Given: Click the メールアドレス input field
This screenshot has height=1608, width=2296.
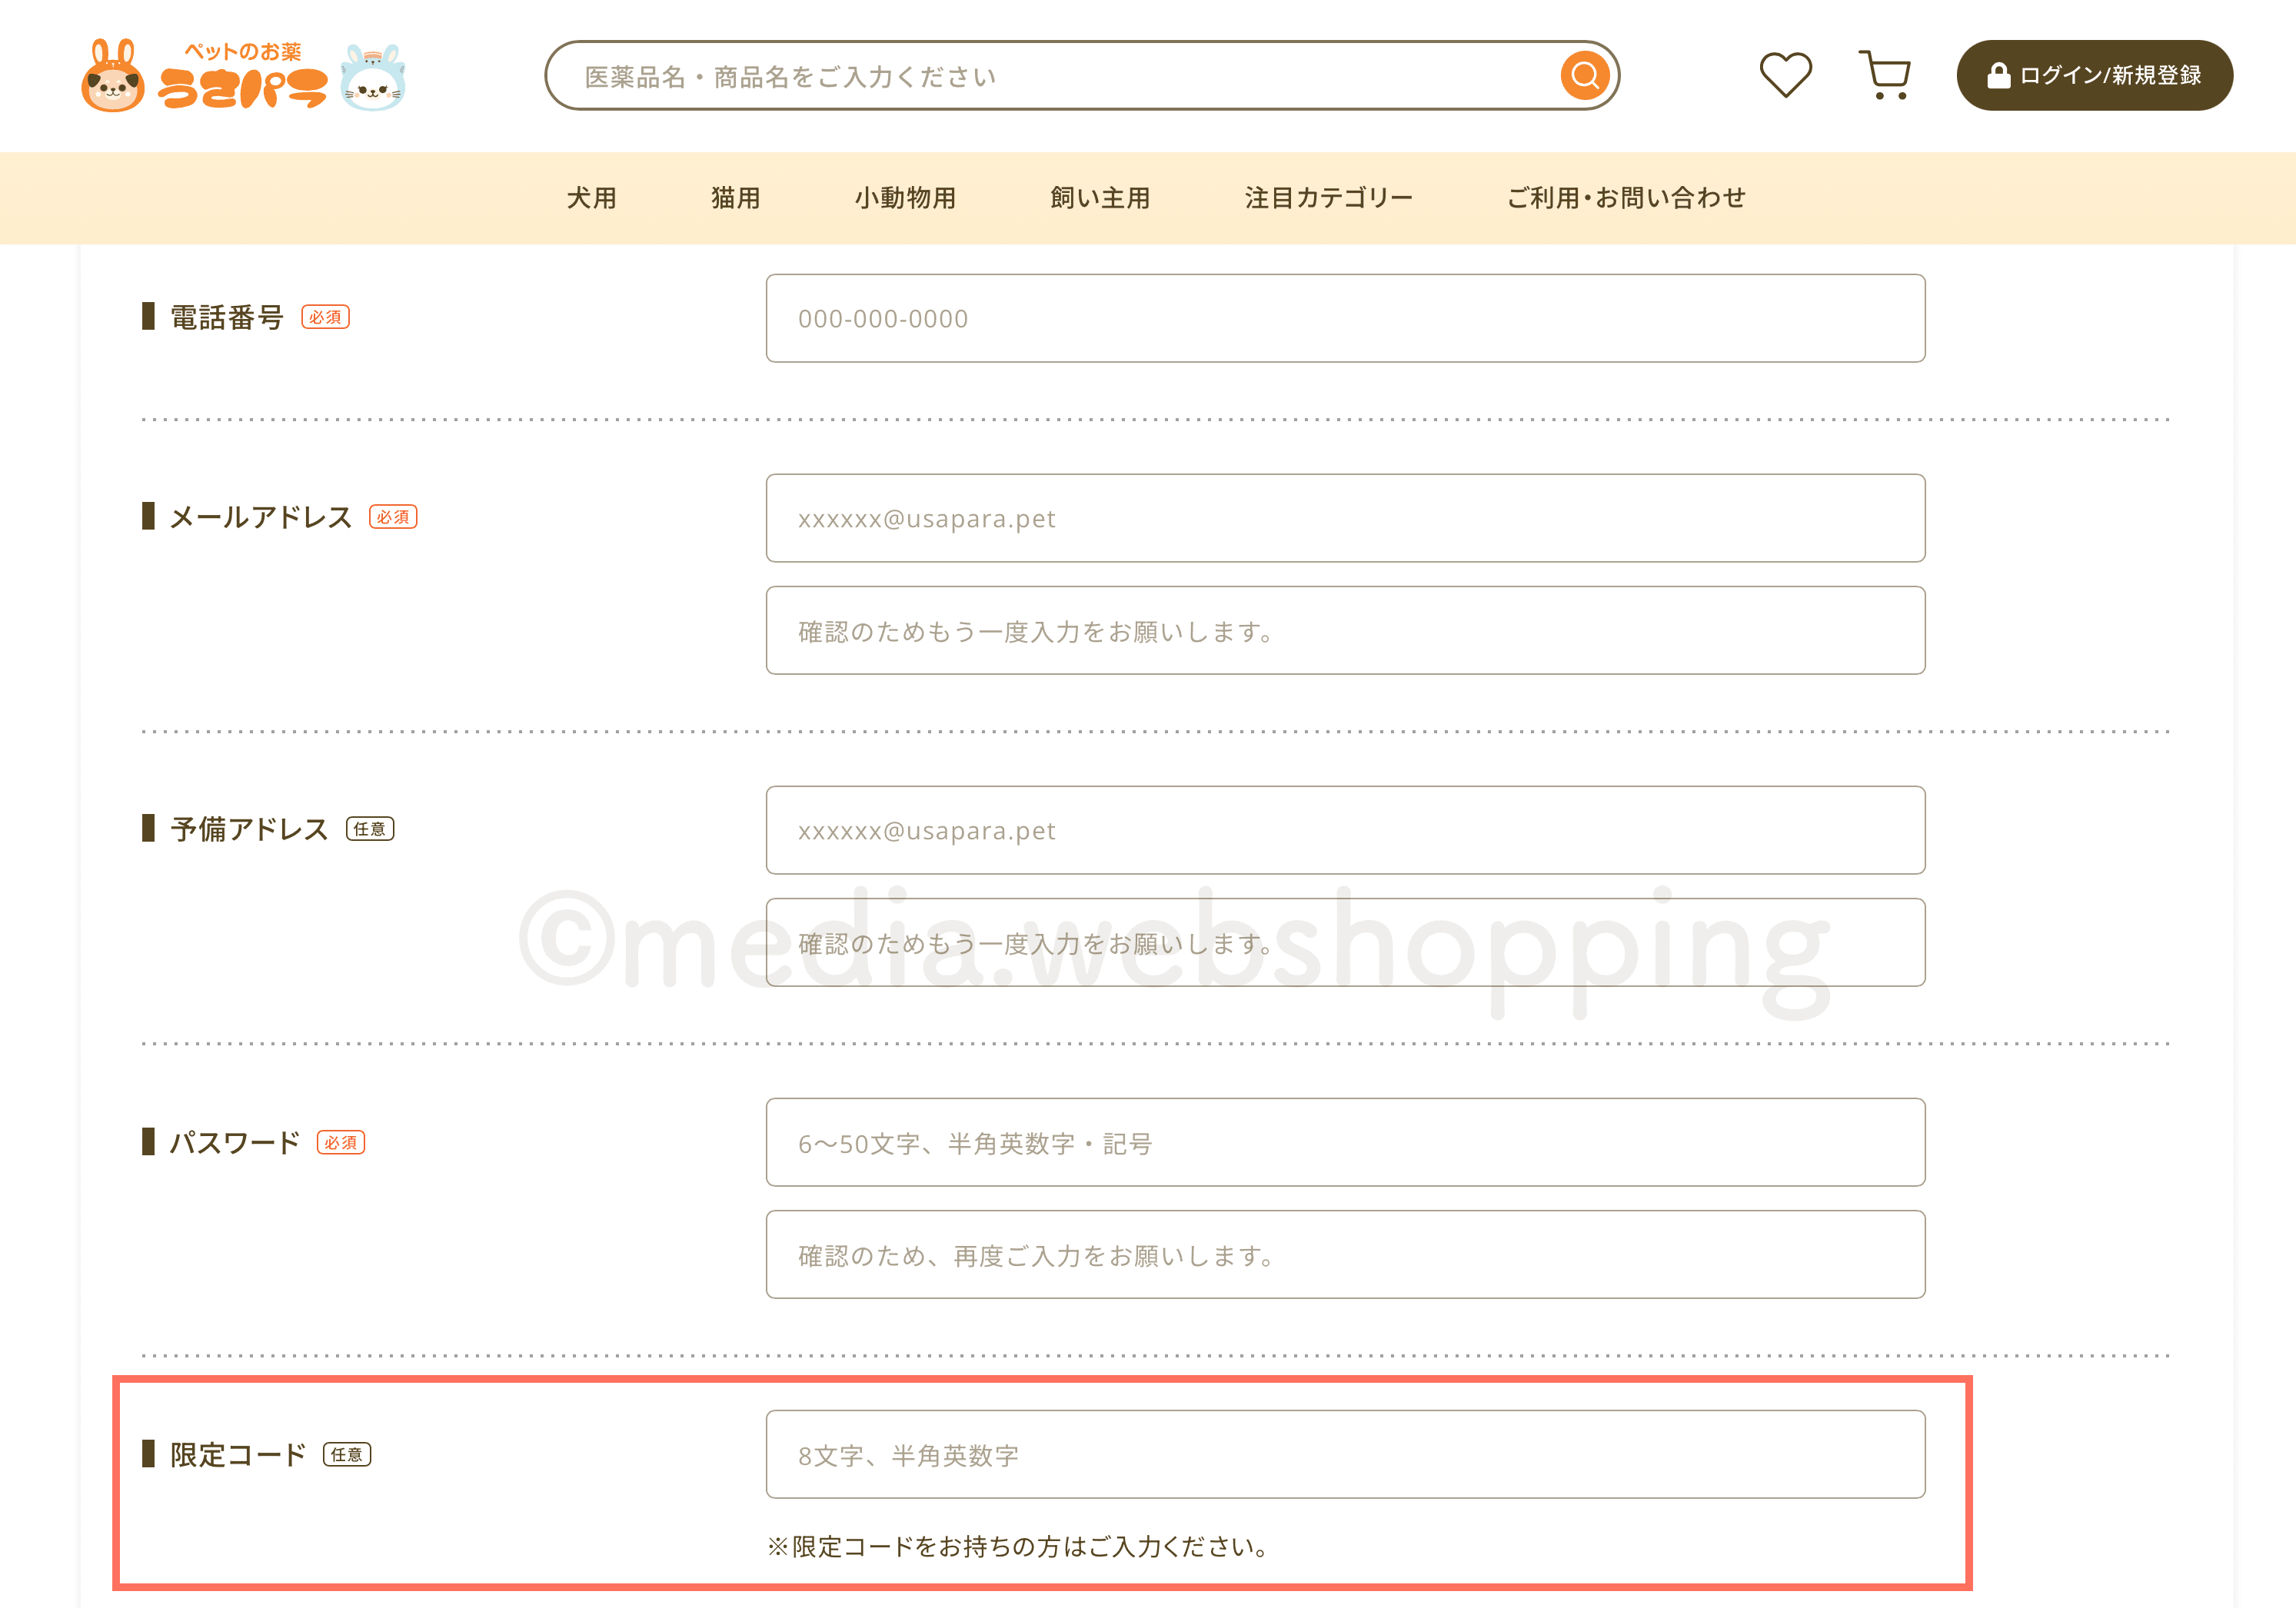Looking at the screenshot, I should click(x=1345, y=519).
